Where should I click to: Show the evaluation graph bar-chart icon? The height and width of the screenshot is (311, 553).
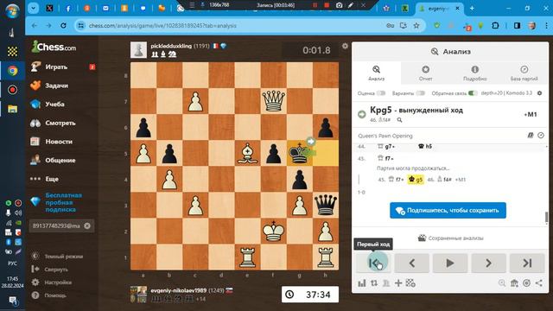362,283
